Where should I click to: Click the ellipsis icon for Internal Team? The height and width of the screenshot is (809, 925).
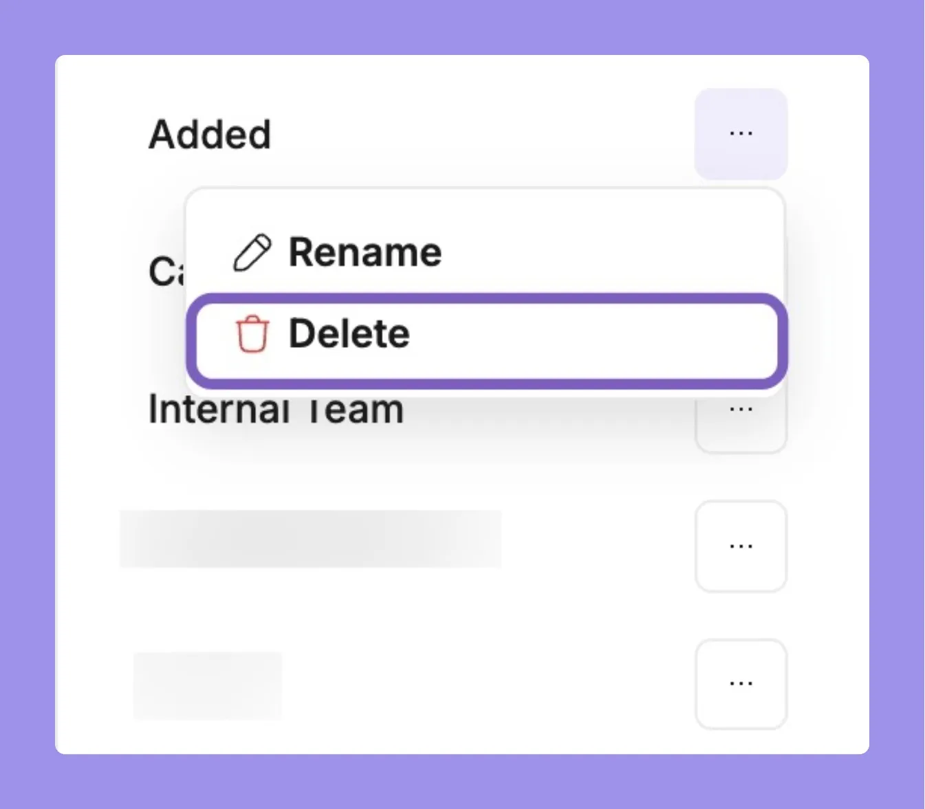pyautogui.click(x=741, y=410)
